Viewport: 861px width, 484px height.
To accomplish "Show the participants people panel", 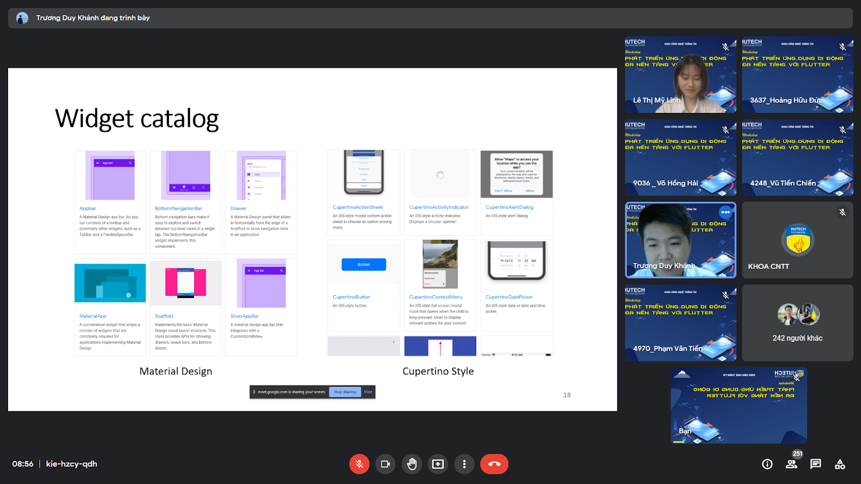I will (792, 464).
